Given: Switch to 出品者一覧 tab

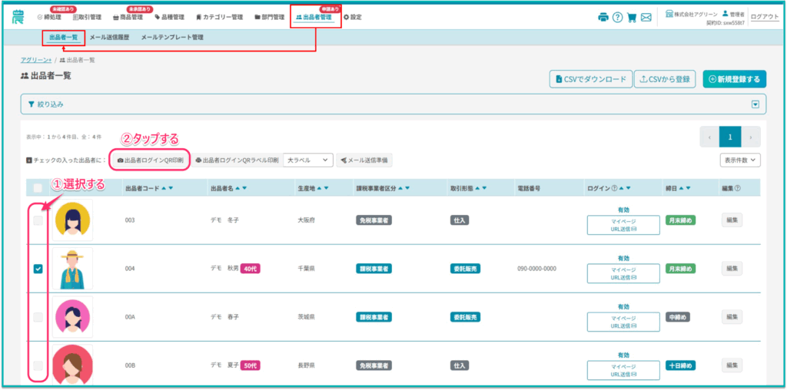Looking at the screenshot, I should [63, 37].
